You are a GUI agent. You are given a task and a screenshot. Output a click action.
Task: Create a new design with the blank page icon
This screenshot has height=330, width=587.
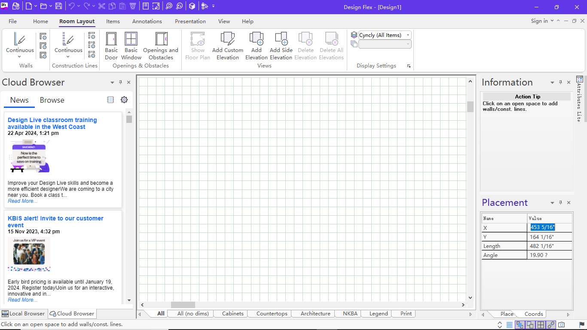tap(29, 6)
